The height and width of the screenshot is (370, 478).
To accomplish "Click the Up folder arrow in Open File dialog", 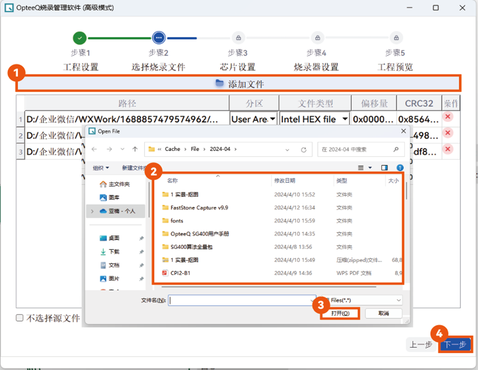I will click(135, 149).
